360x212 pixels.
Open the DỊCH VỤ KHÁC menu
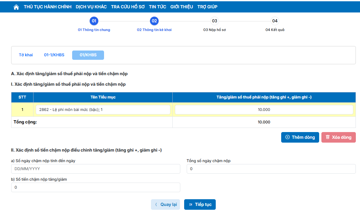[91, 7]
